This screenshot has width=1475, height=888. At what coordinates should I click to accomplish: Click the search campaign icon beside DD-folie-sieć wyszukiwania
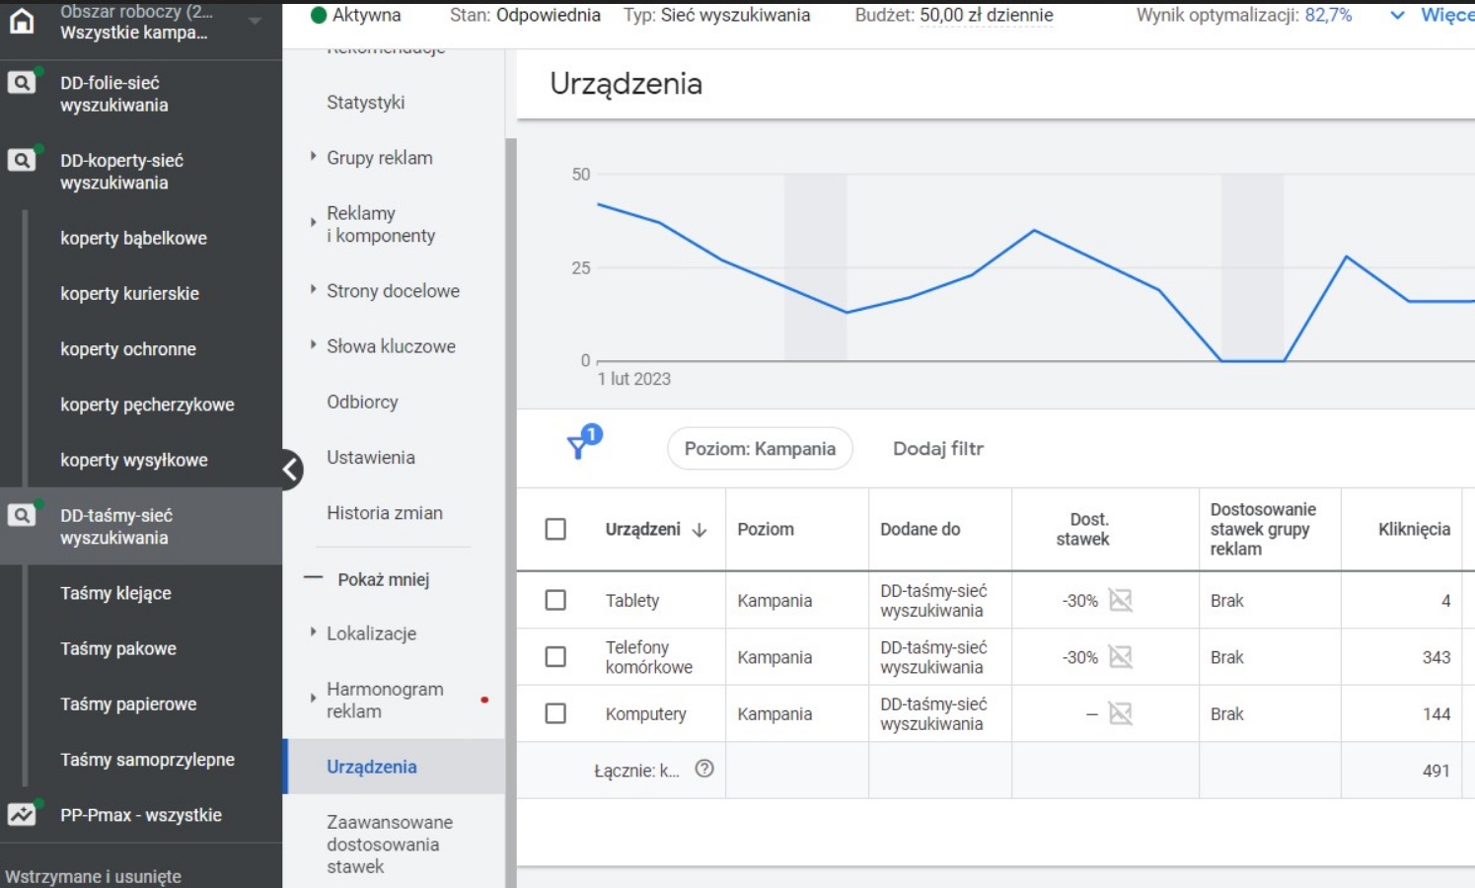pyautogui.click(x=21, y=83)
